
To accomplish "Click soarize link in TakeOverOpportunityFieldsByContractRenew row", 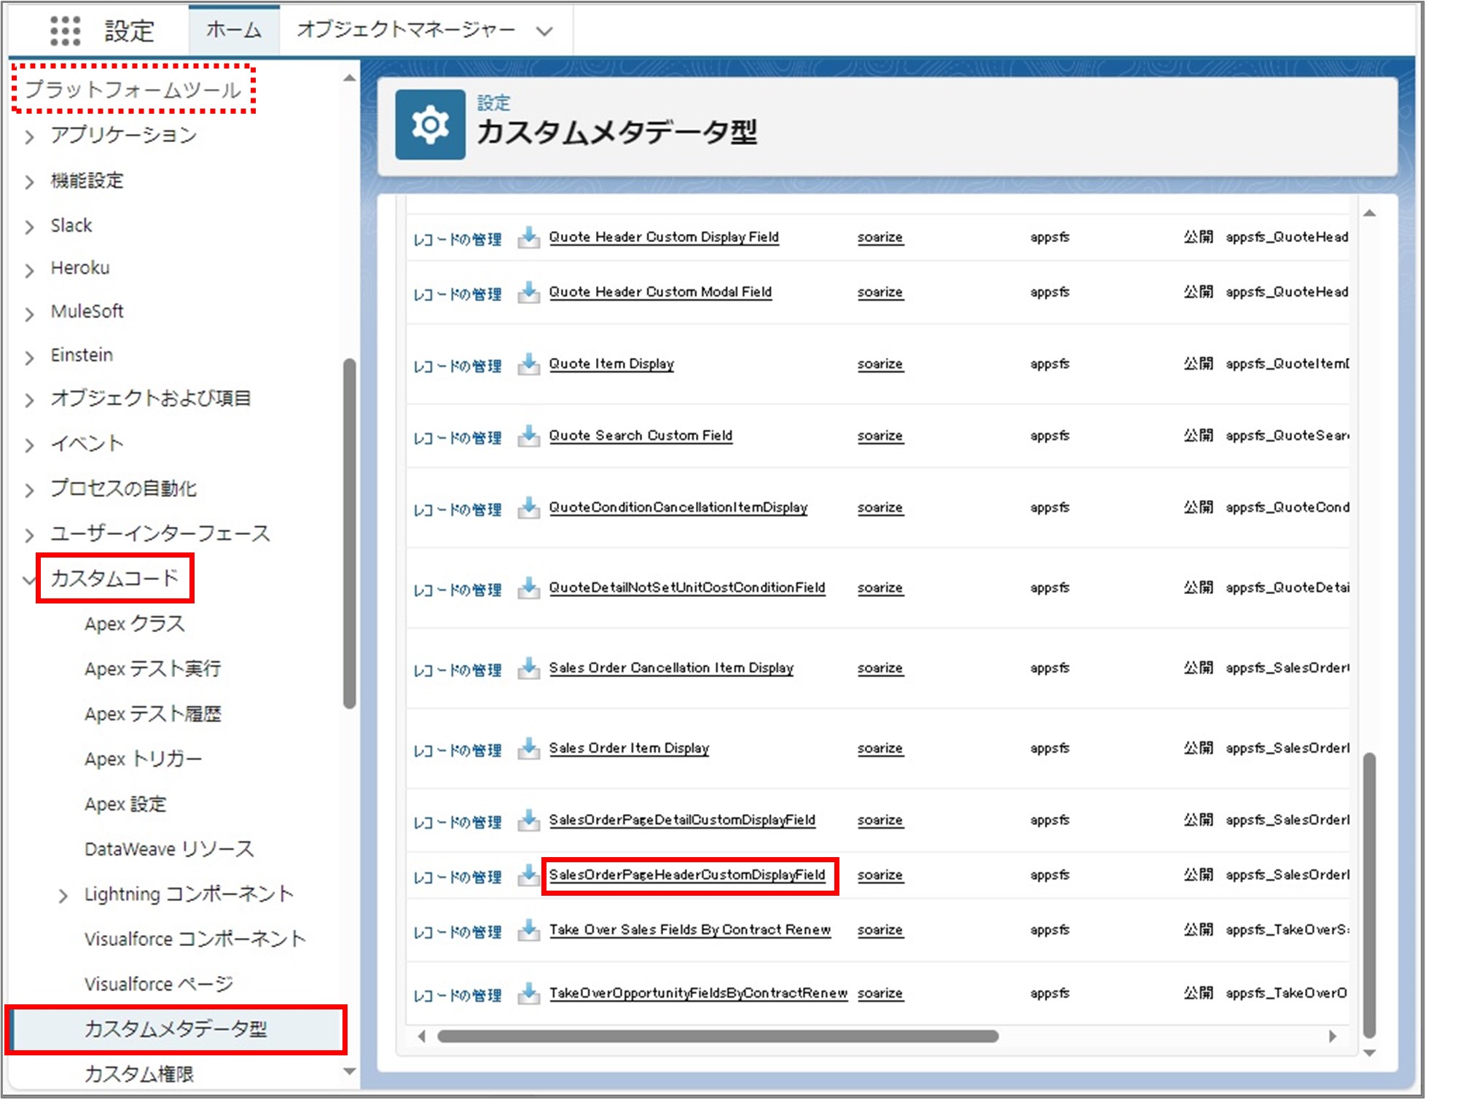I will pyautogui.click(x=880, y=993).
